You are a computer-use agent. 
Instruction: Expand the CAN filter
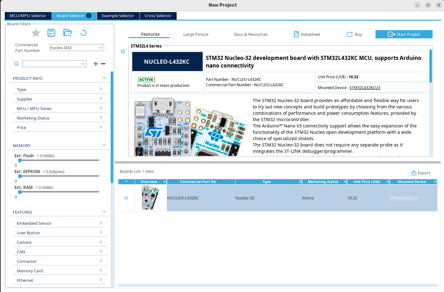tap(101, 251)
